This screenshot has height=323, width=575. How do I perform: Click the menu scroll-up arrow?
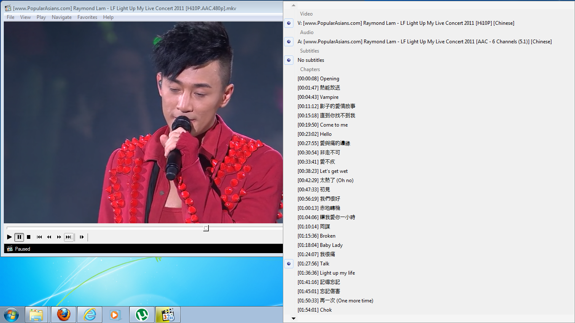click(293, 5)
